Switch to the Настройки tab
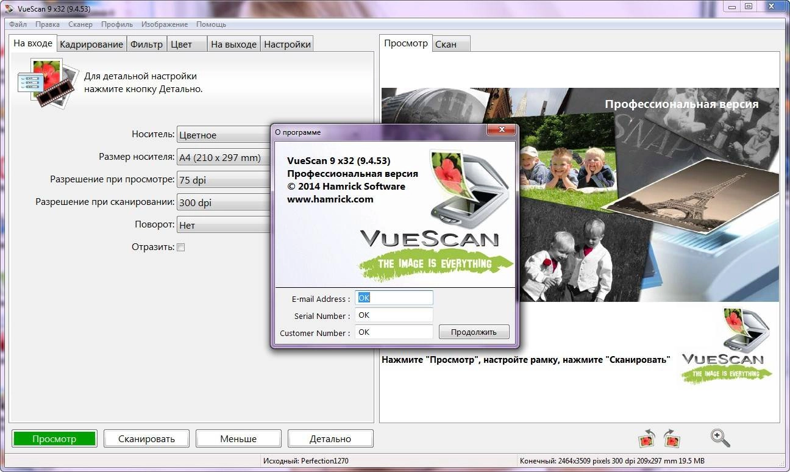This screenshot has height=472, width=790. [x=288, y=44]
